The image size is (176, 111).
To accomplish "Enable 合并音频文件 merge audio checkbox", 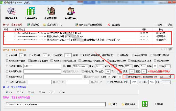I will click(7, 71).
